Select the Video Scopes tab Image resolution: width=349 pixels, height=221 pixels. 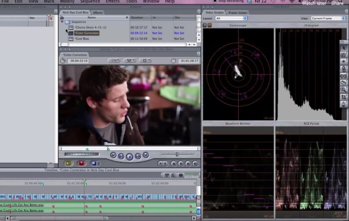214,12
